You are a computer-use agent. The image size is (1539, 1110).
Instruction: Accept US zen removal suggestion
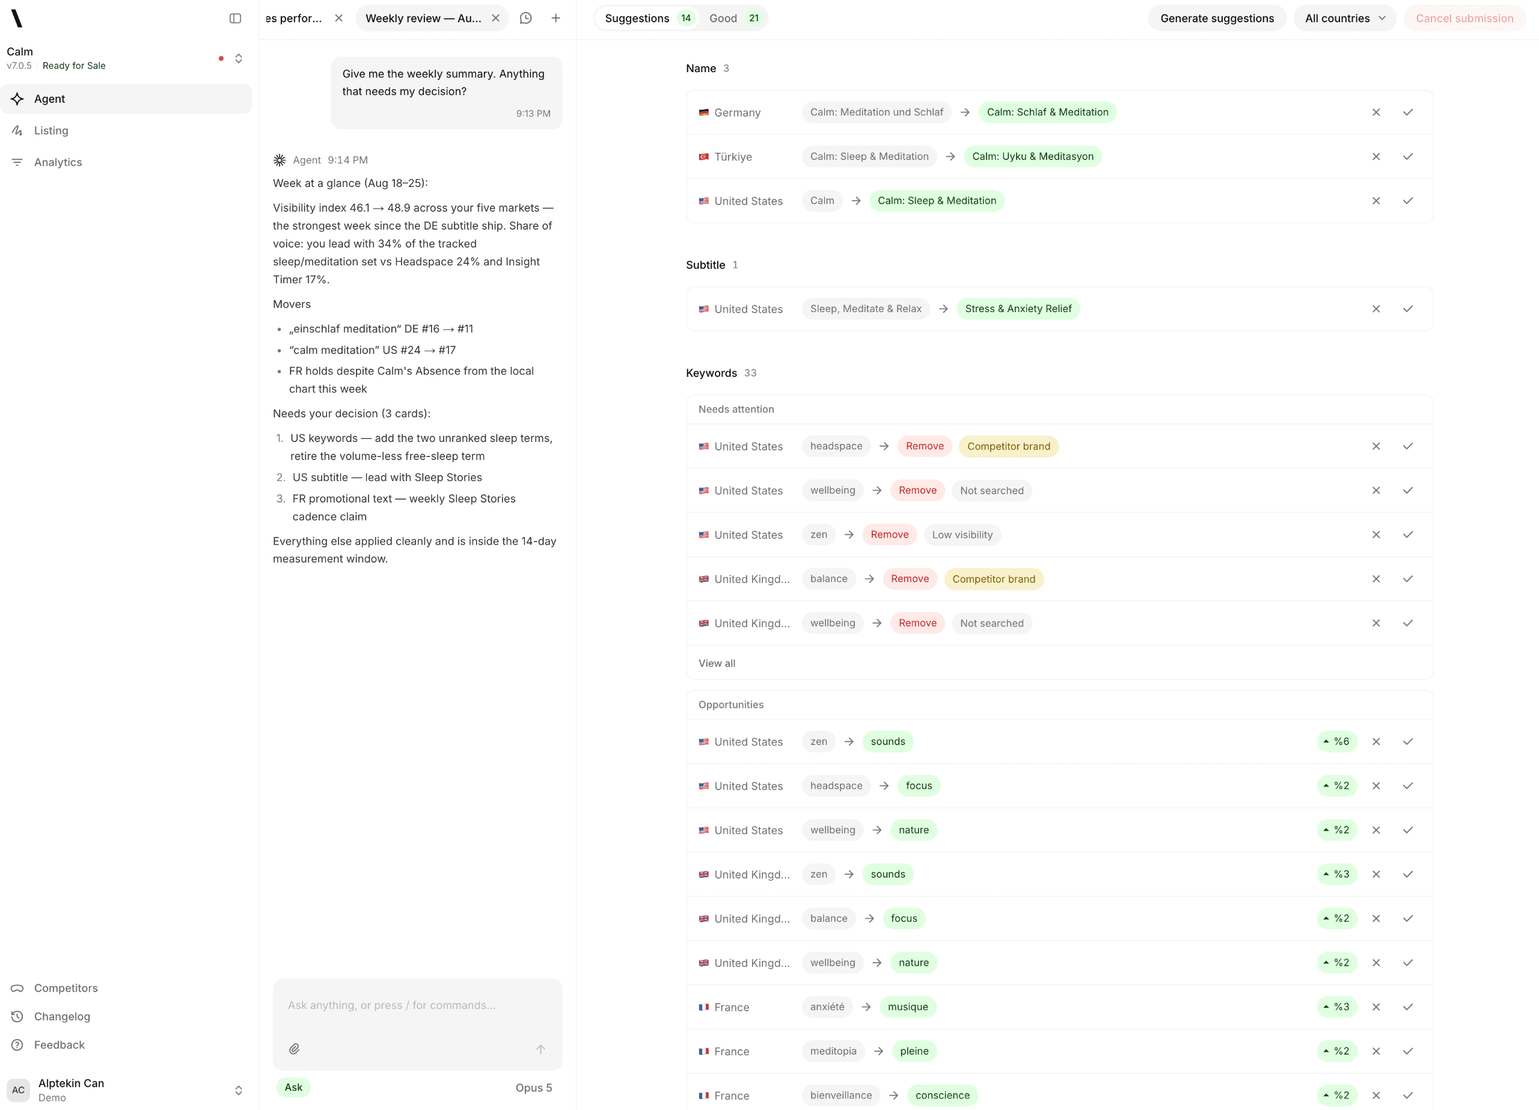1408,535
